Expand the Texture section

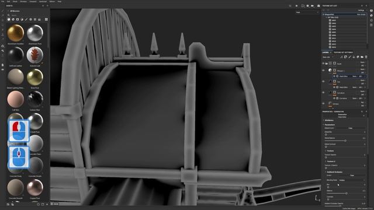click(x=330, y=150)
